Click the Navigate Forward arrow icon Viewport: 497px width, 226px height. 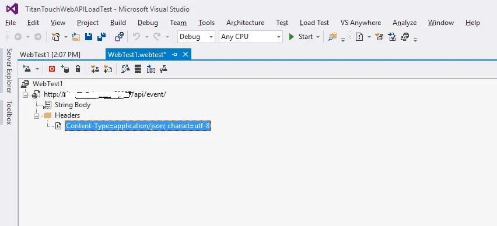coord(38,37)
